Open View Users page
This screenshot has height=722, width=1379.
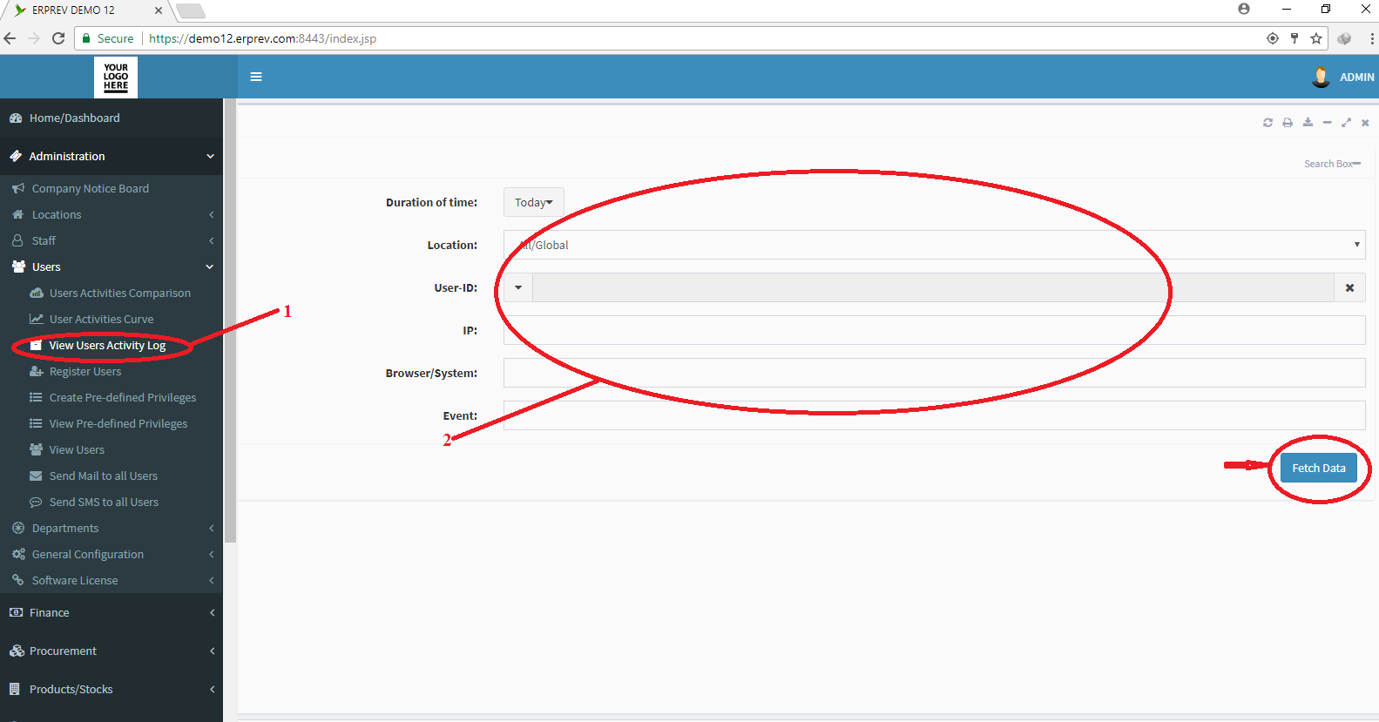[x=77, y=449]
